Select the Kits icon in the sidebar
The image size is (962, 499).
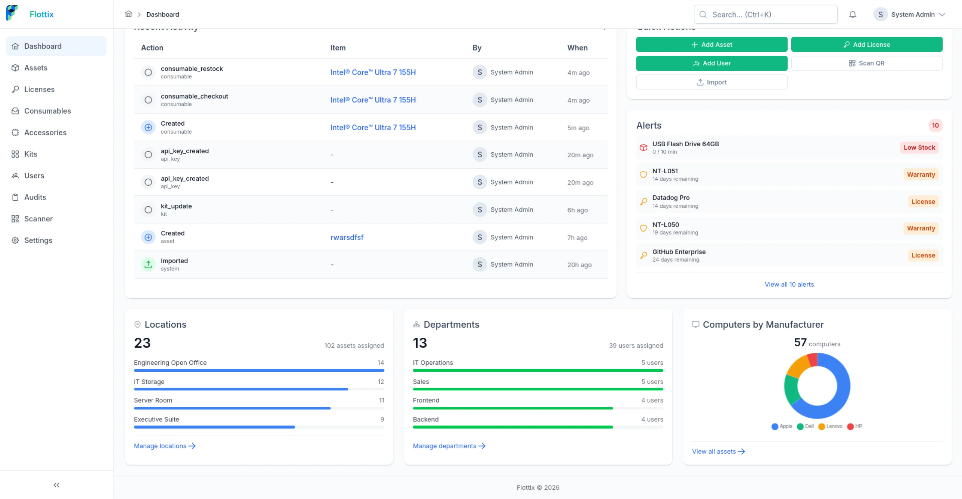pyautogui.click(x=15, y=154)
